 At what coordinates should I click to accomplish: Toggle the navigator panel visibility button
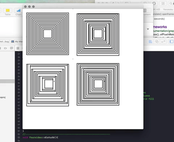coord(171,41)
